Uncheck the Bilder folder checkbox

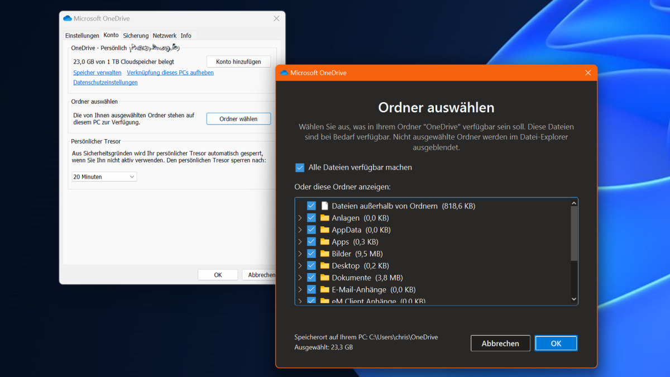point(312,254)
